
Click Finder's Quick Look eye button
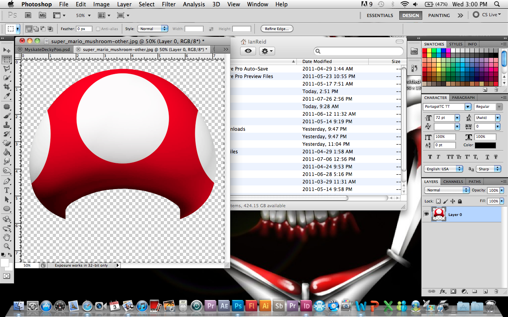point(248,51)
